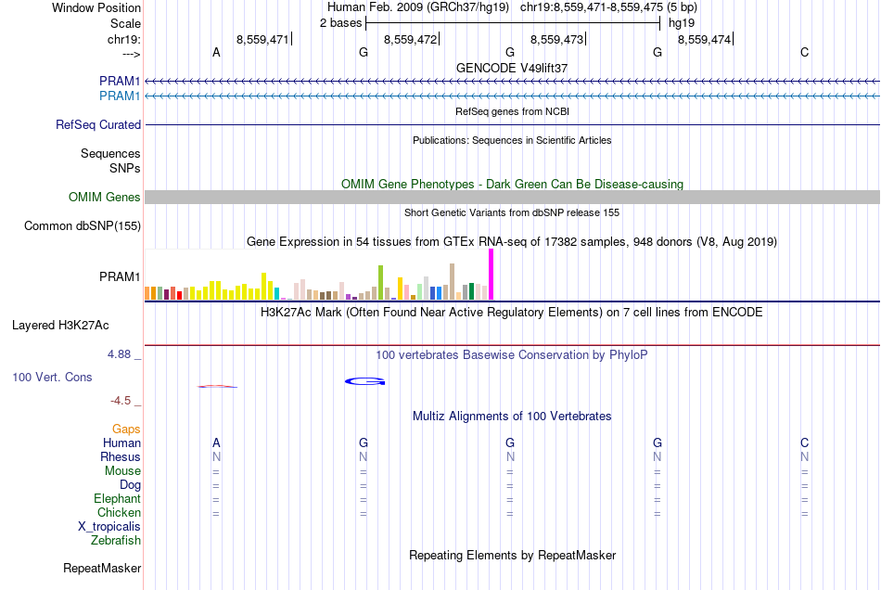Click base C in the ruler sequence row
The height and width of the screenshot is (590, 881).
click(x=805, y=52)
